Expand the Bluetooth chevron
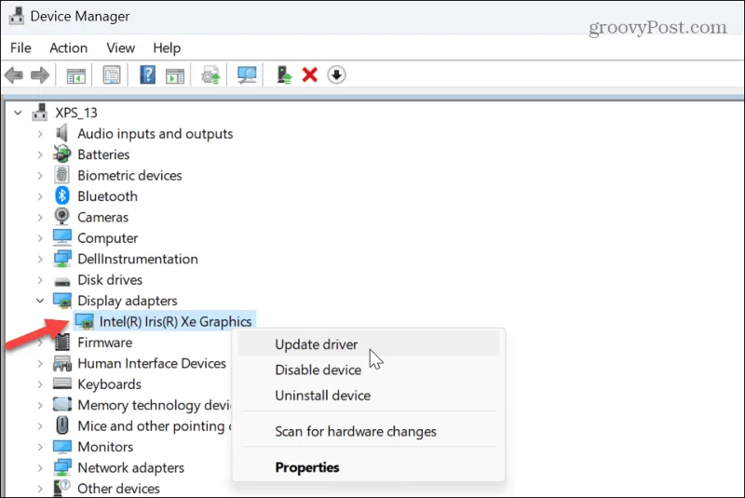Viewport: 745px width, 498px height. 40,196
